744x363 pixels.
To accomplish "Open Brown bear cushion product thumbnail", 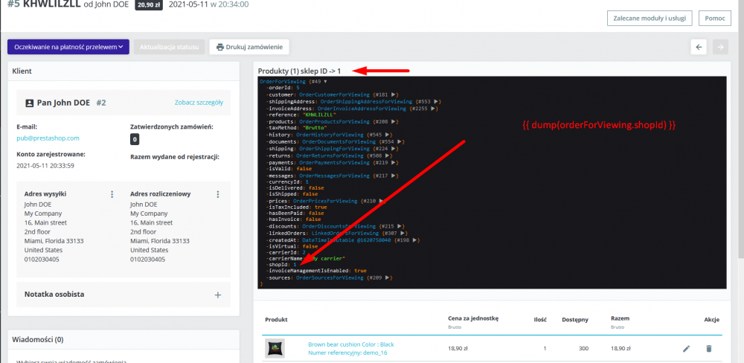I will pos(275,348).
